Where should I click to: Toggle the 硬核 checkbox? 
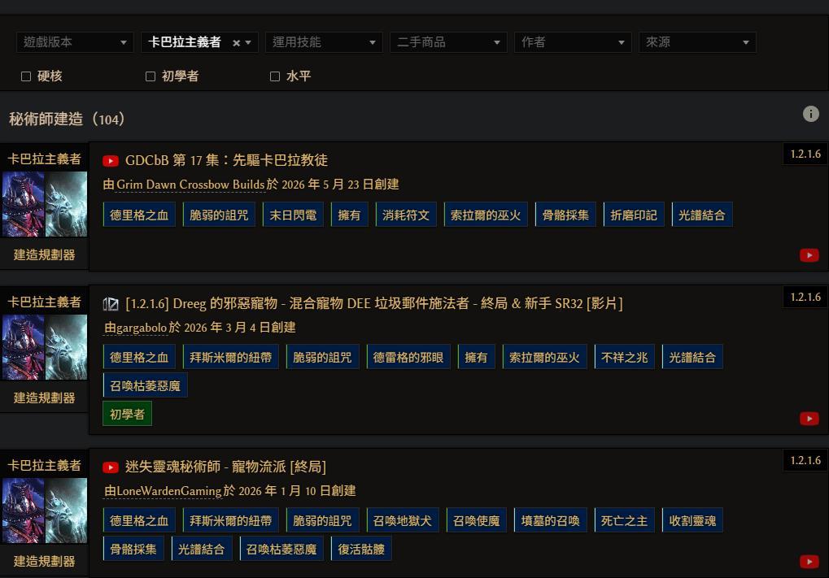tap(26, 76)
